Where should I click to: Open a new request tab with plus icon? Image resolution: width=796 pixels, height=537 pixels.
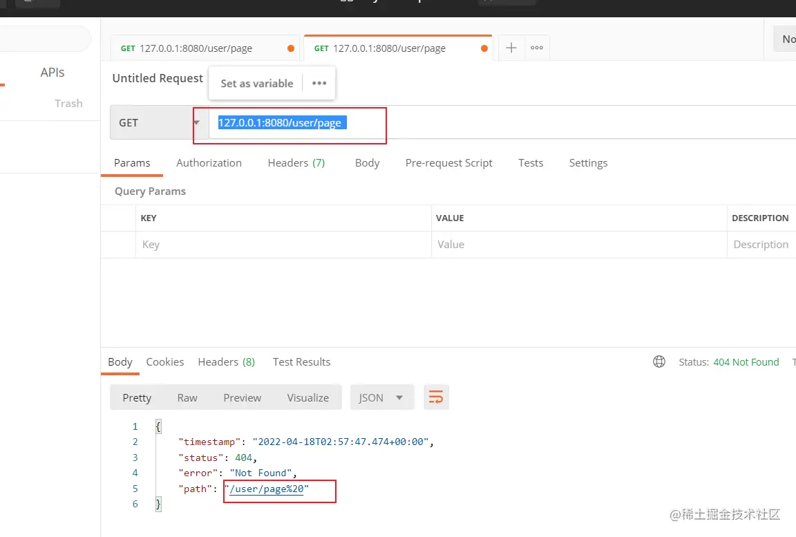click(x=511, y=48)
